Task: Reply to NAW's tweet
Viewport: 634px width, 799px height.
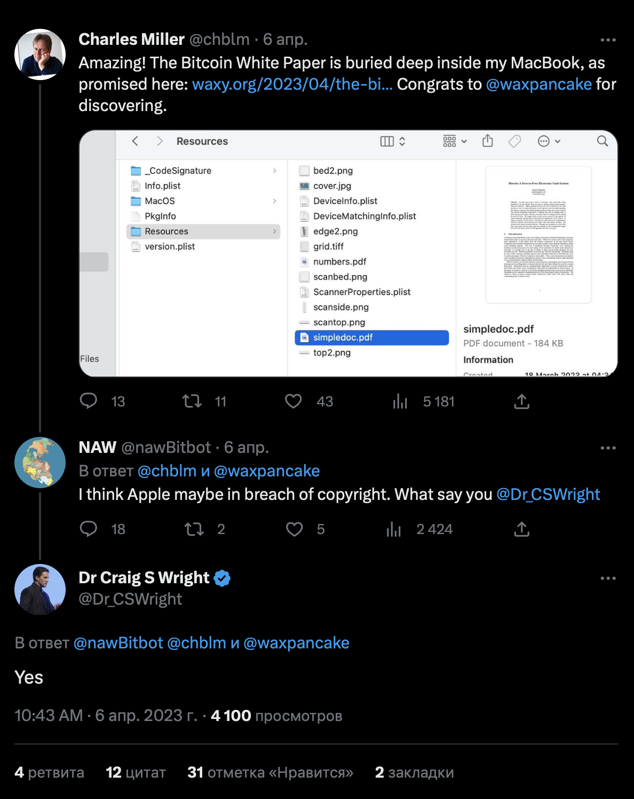Action: [x=89, y=529]
